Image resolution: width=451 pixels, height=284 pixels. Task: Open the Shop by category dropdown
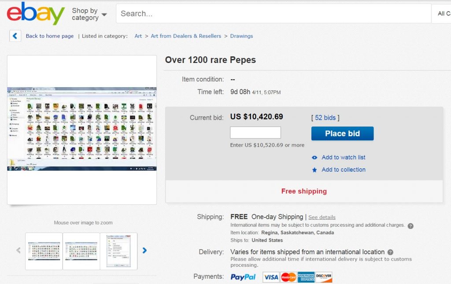[x=89, y=14]
